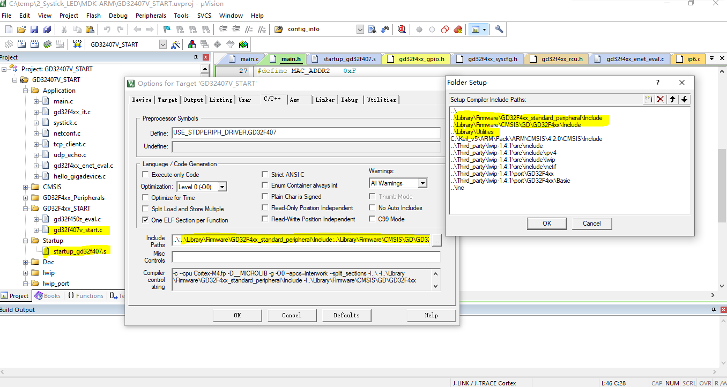Click the Enable/Disable all breakpoints icon
The height and width of the screenshot is (387, 727).
[445, 29]
